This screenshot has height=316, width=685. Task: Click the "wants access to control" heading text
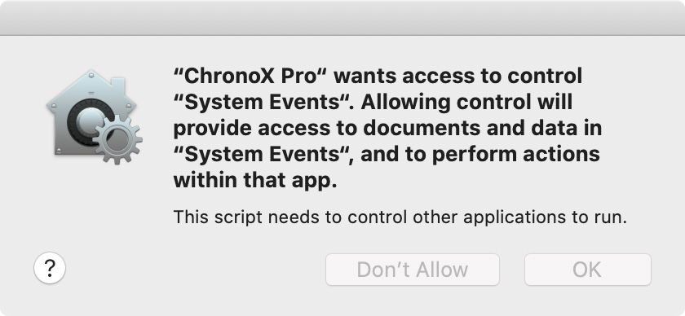coord(458,77)
